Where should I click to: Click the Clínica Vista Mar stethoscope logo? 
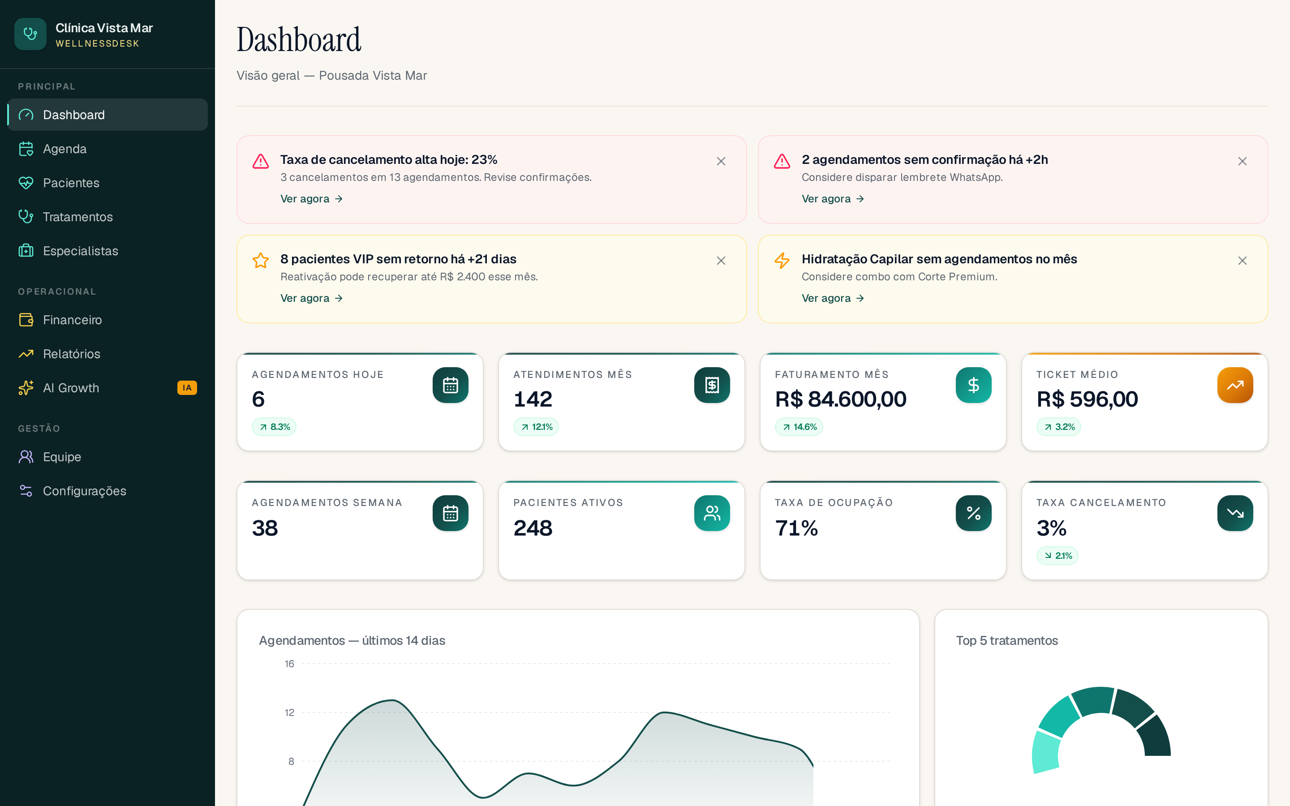[x=30, y=34]
